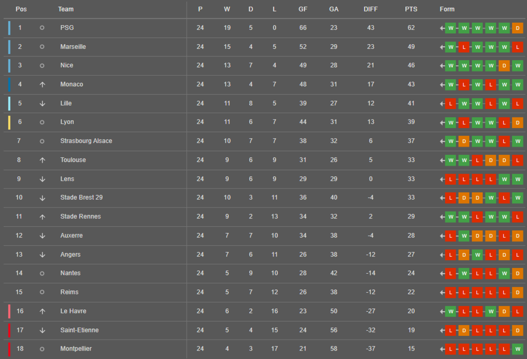
Task: Click Strasbourg Alsace's orange D form badge
Action: tap(464, 141)
